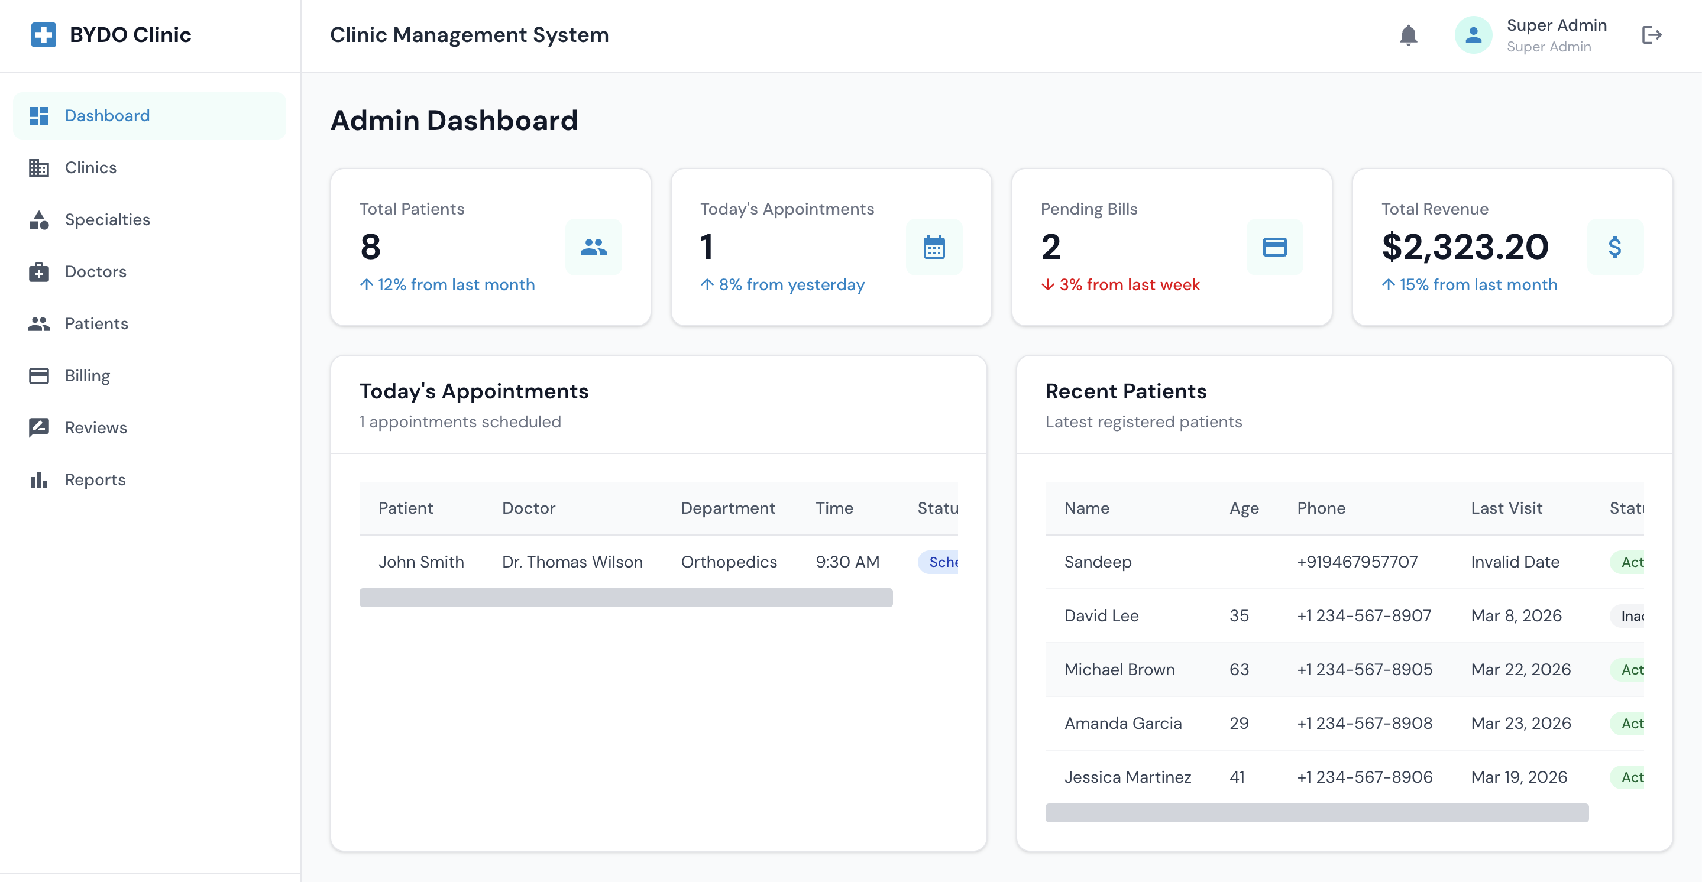Click the Super Admin user name
1702x882 pixels.
pyautogui.click(x=1556, y=25)
